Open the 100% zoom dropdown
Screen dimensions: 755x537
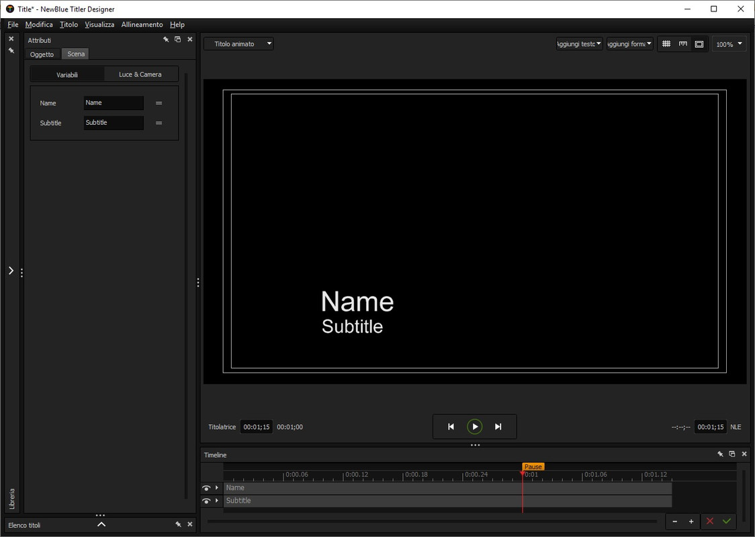pos(729,44)
